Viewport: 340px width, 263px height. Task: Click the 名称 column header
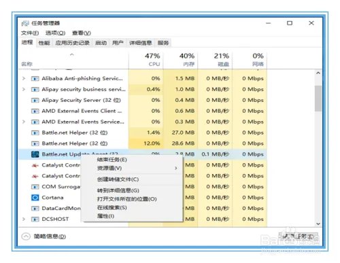[27, 64]
